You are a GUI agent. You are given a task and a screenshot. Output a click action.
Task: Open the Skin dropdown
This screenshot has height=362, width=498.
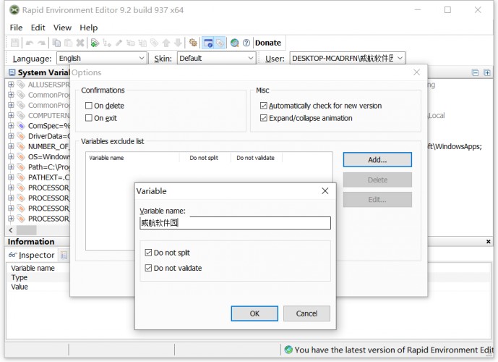click(251, 58)
